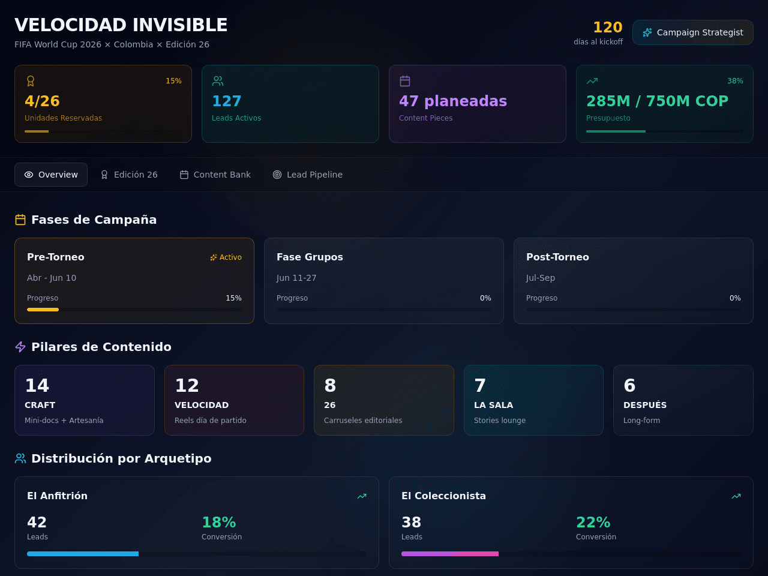Screen dimensions: 768x576
Task: Click the Stories lounge description
Action: pos(500,421)
